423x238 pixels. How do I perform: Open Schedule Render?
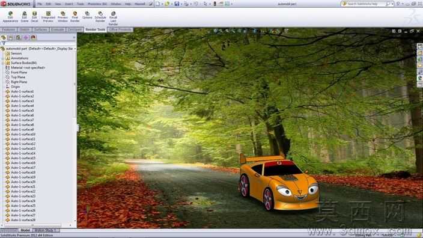[100, 17]
